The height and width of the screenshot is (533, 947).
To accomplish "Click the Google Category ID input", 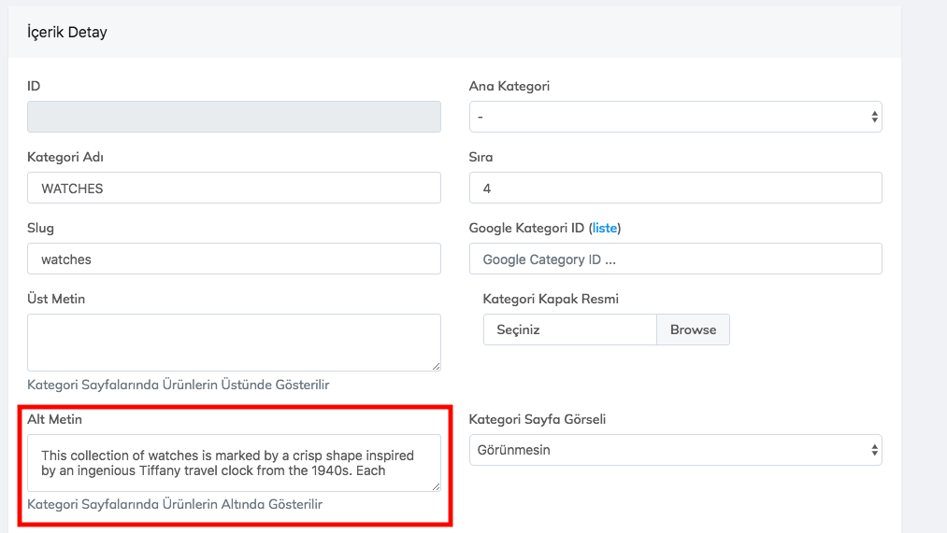I will [x=675, y=259].
